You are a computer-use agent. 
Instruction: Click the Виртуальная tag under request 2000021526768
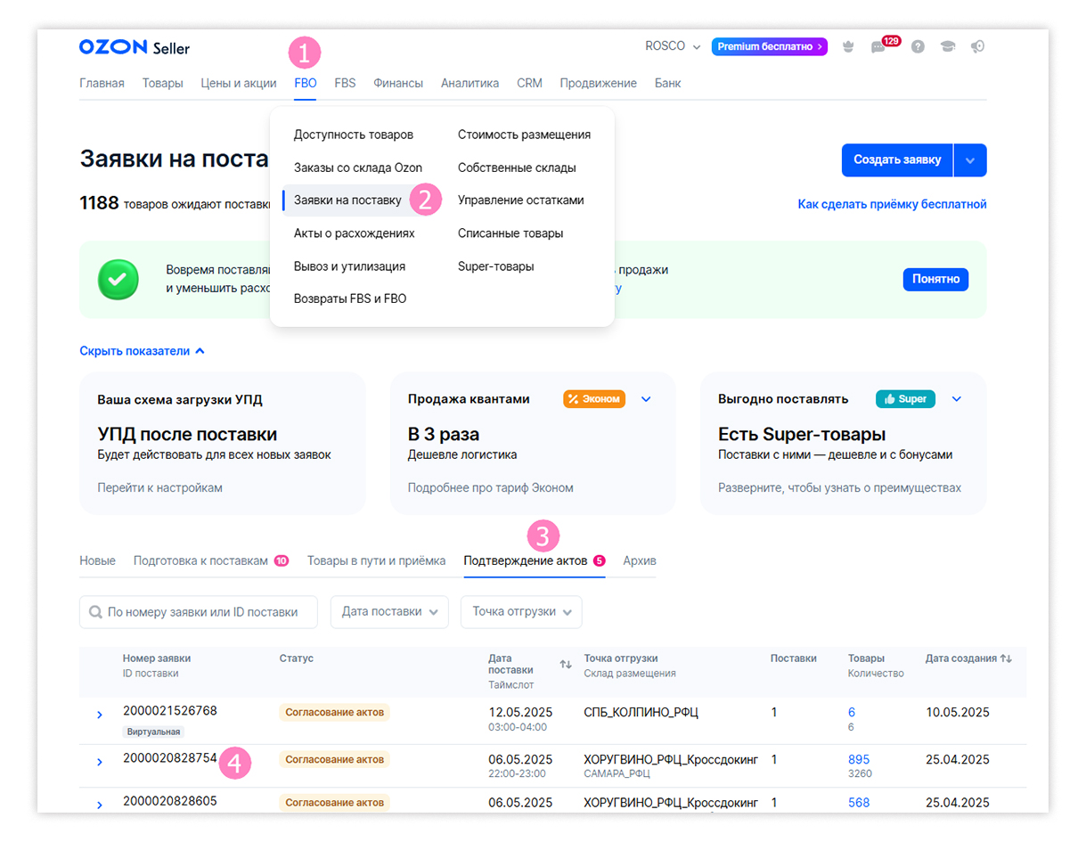coord(153,732)
